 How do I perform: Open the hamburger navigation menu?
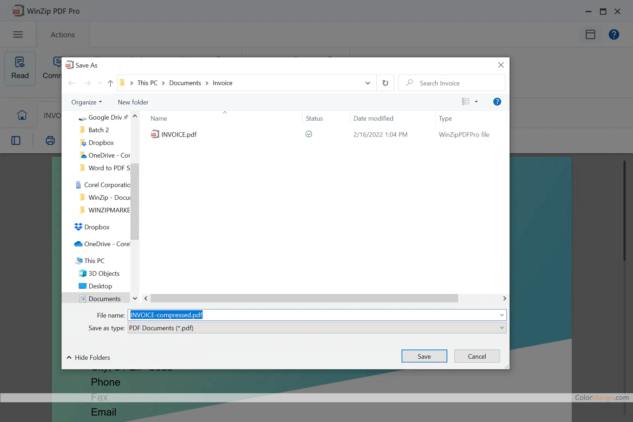[18, 34]
